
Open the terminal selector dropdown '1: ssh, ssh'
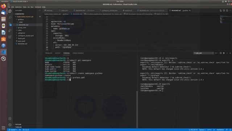pyautogui.click(x=204, y=53)
